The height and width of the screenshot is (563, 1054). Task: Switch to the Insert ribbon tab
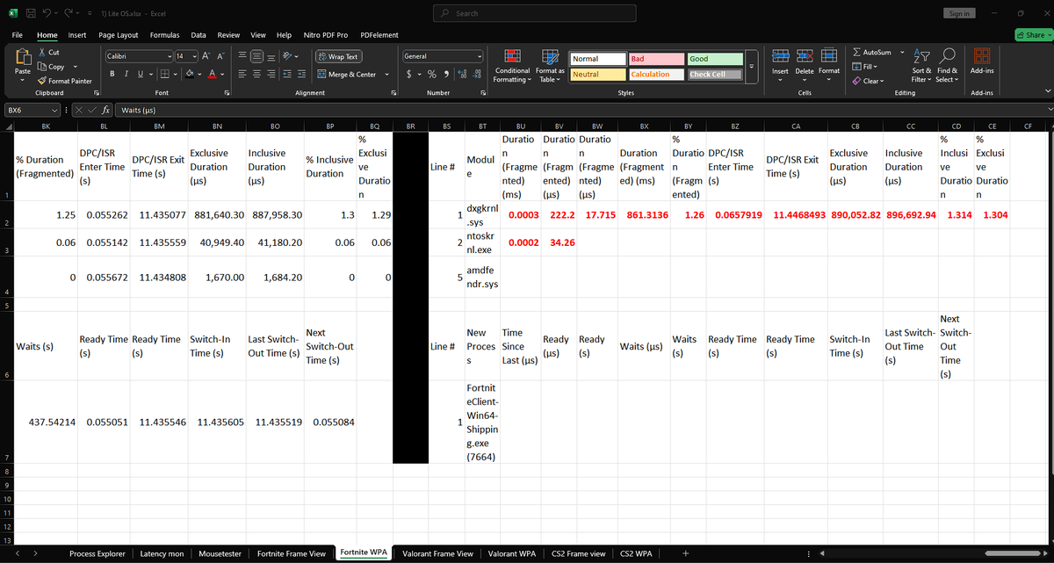tap(77, 34)
